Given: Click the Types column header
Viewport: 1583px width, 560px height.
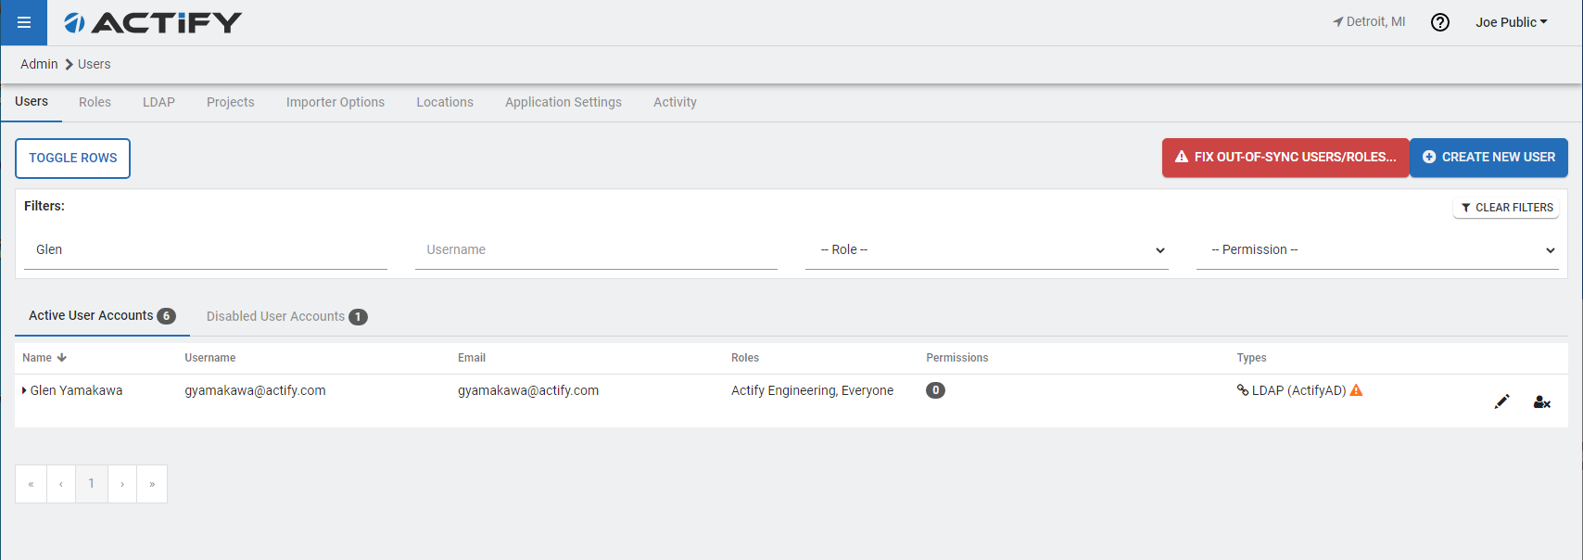Looking at the screenshot, I should coord(1251,358).
